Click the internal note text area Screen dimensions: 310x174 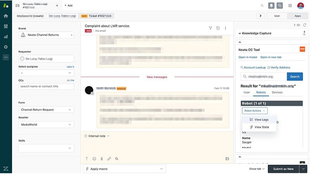157,147
